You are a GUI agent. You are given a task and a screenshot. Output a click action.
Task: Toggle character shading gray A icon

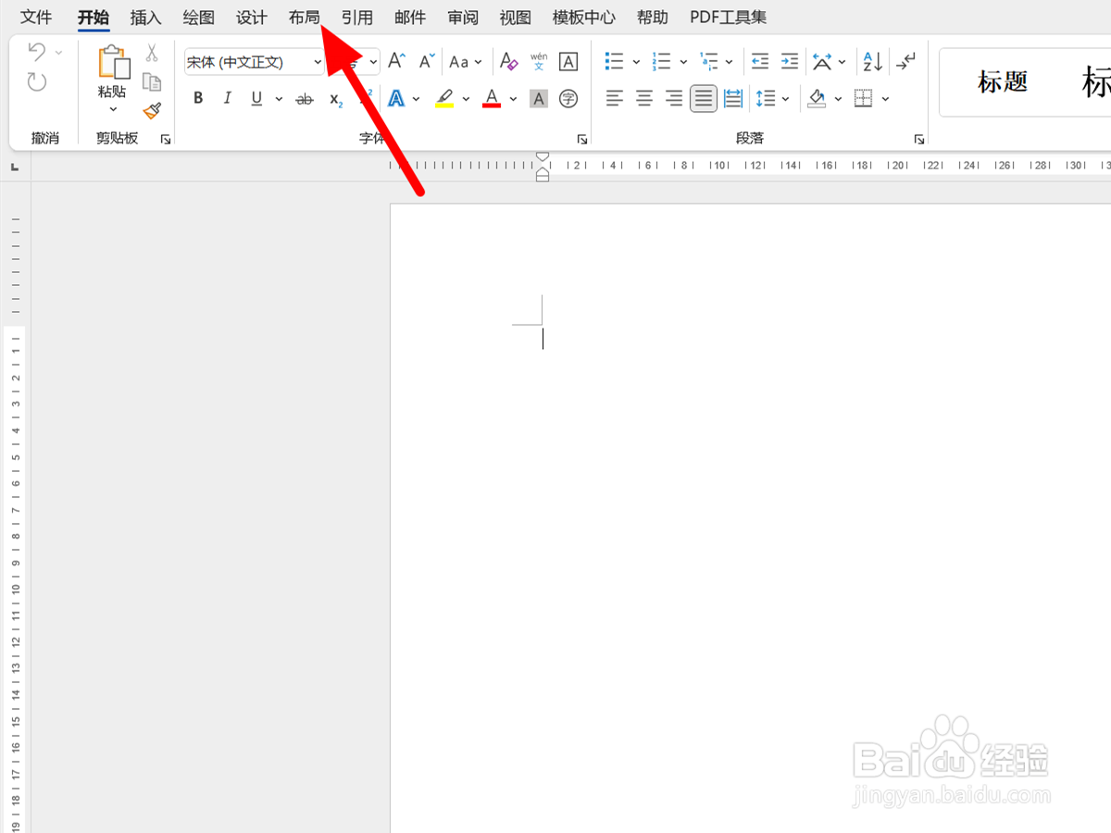tap(539, 98)
